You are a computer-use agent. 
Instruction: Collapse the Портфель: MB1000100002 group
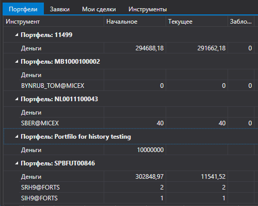point(17,62)
